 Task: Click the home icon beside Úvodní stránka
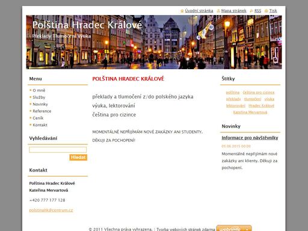coord(182,11)
